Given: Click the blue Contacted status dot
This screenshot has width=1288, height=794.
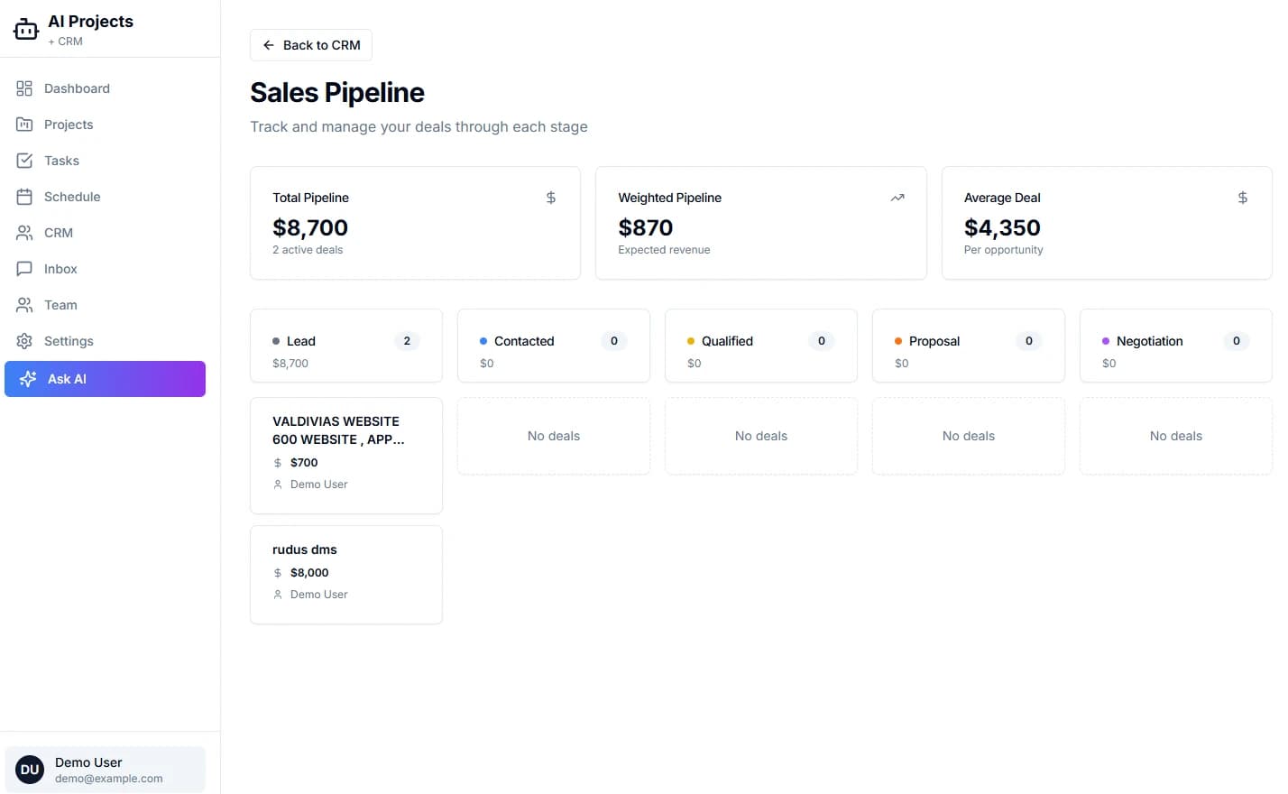Looking at the screenshot, I should pos(484,341).
